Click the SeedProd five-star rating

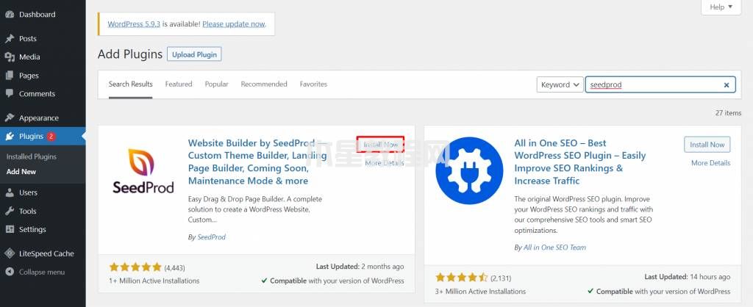(x=136, y=267)
